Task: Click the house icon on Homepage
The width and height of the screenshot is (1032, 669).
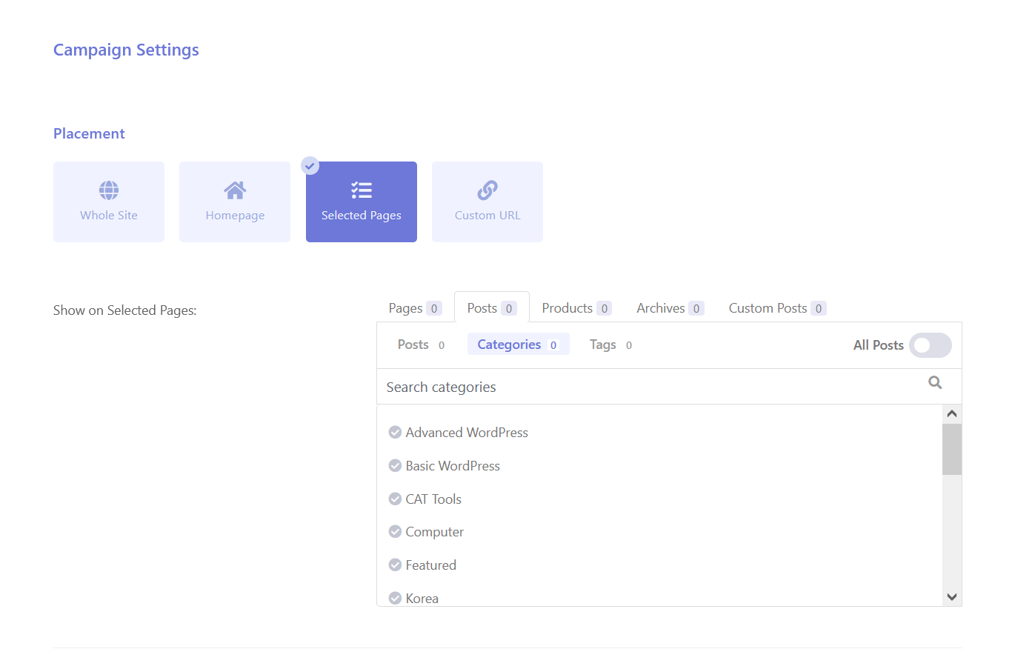Action: pyautogui.click(x=235, y=190)
